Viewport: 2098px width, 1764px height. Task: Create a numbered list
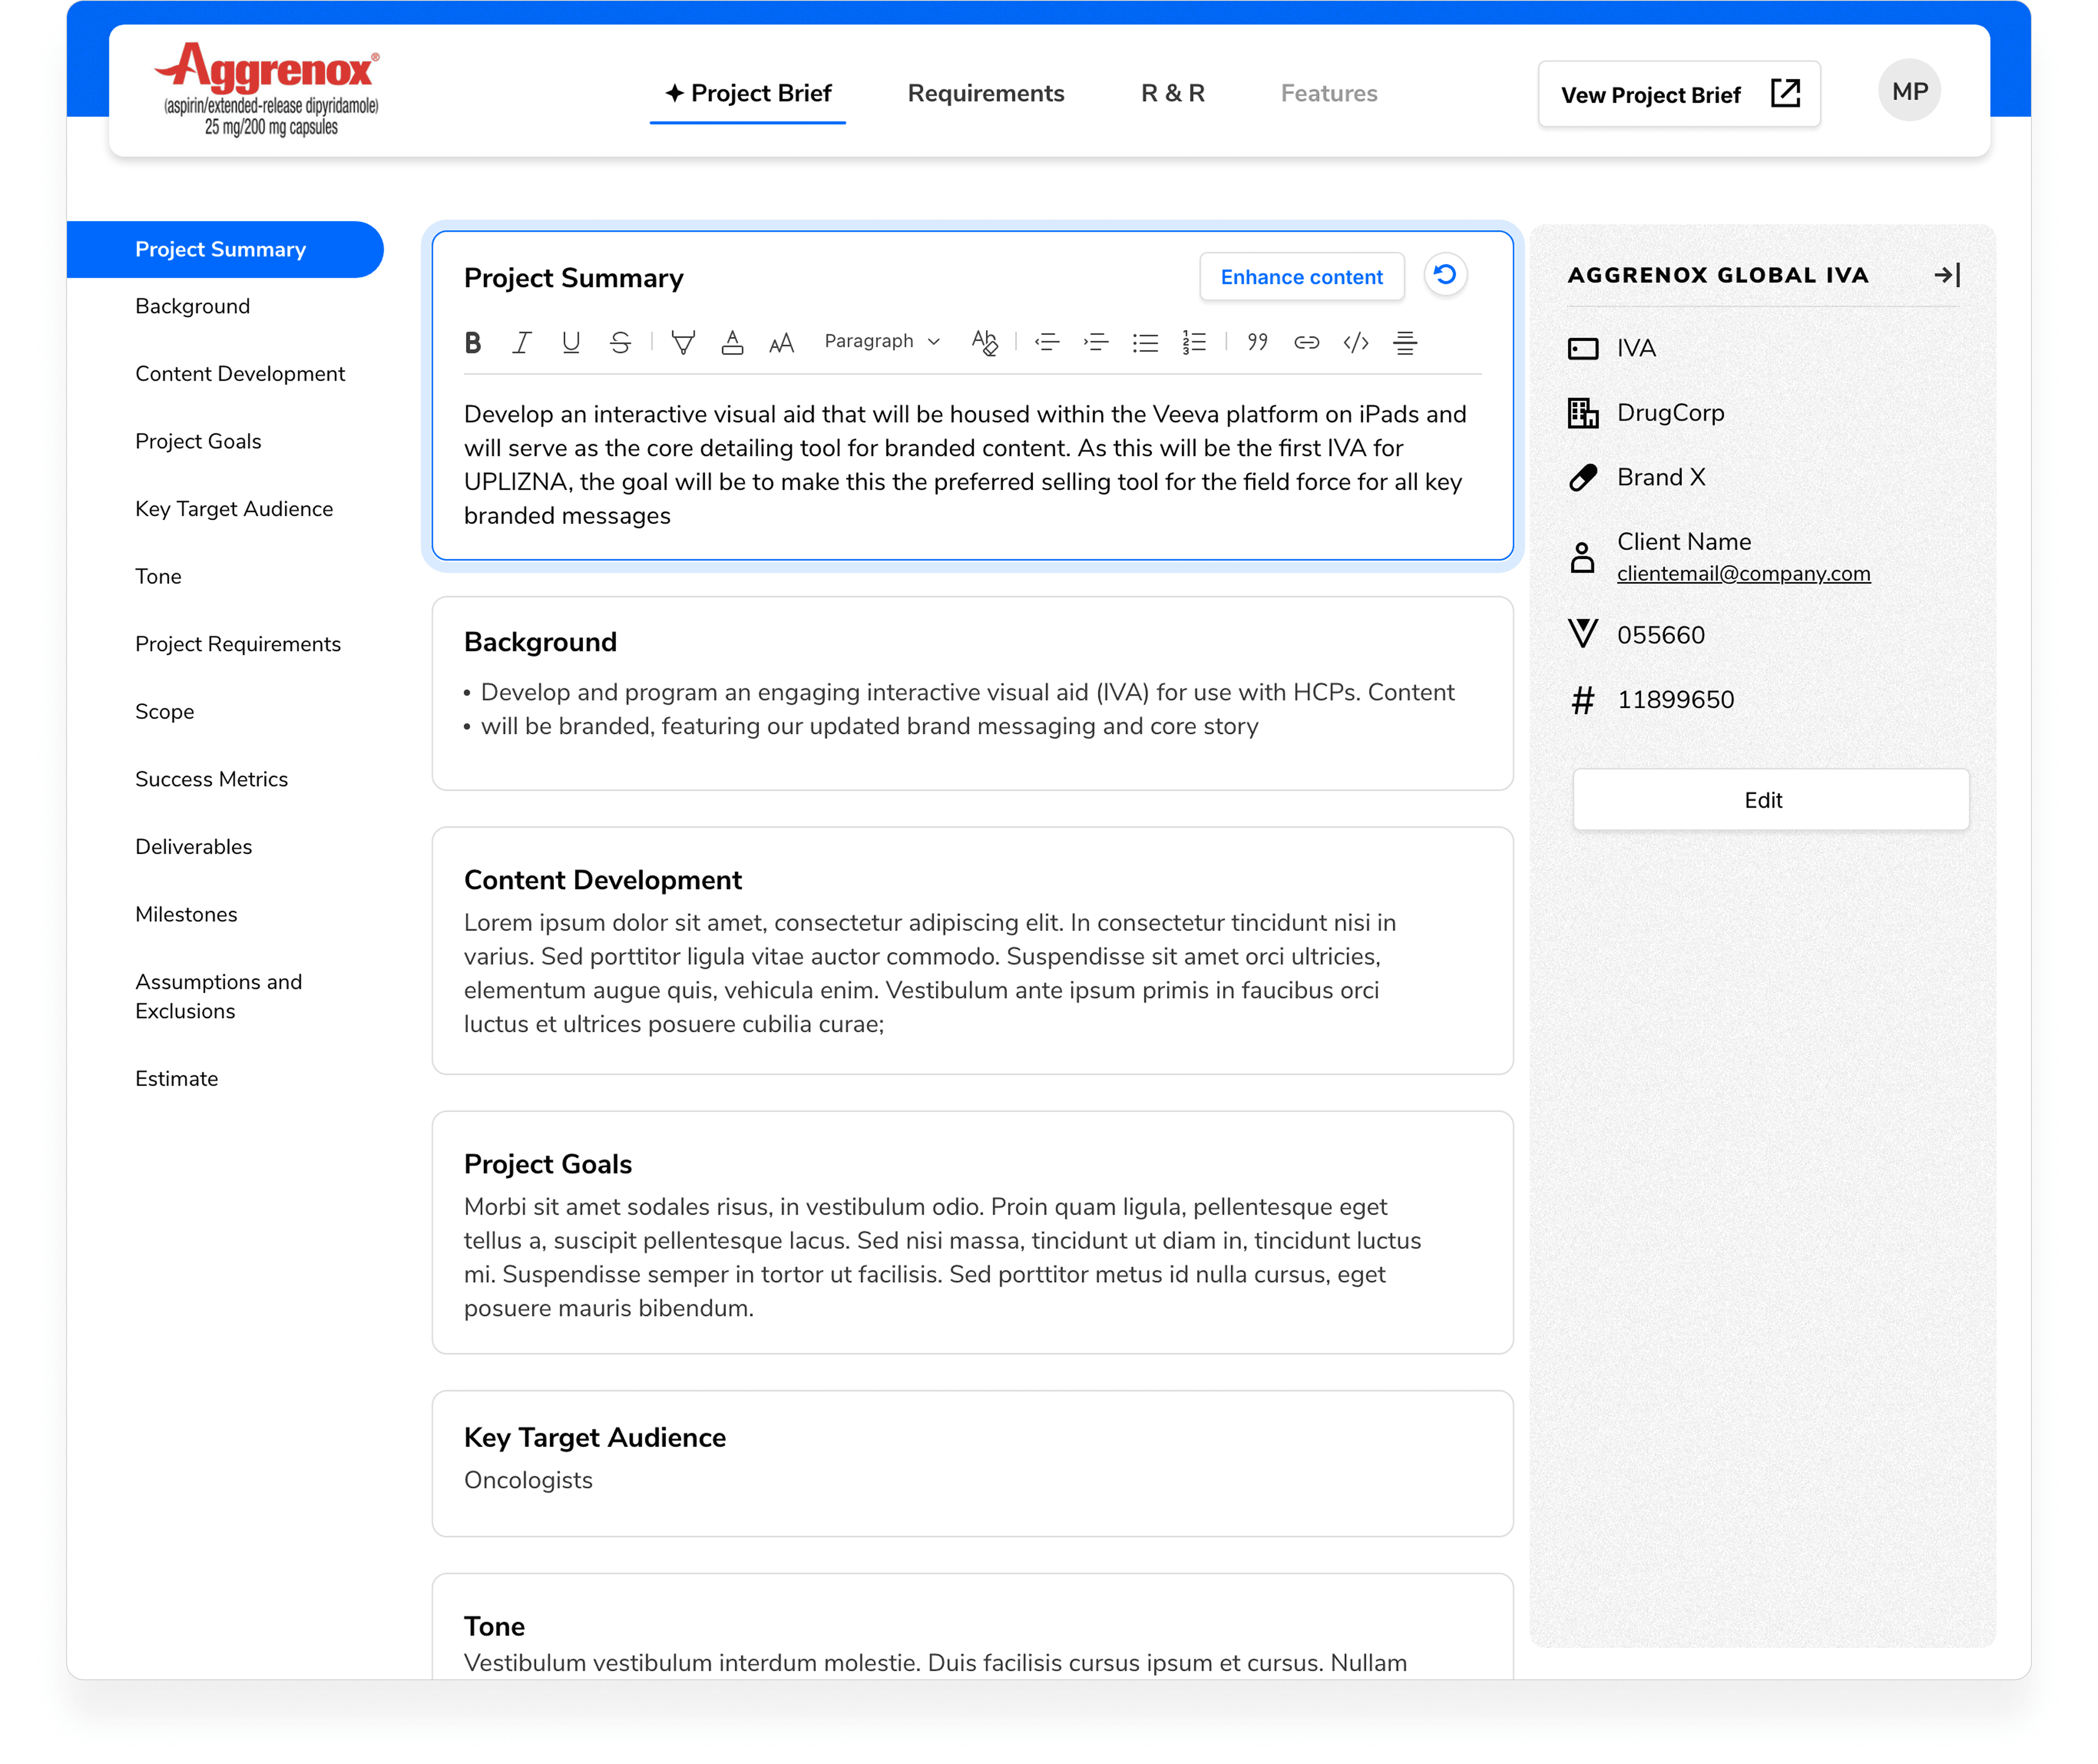(1194, 343)
